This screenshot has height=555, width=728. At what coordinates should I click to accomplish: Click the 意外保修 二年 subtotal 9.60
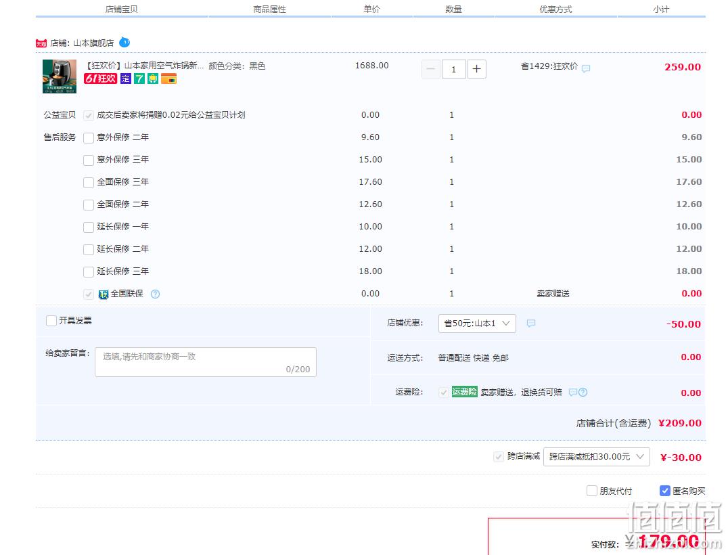[691, 137]
